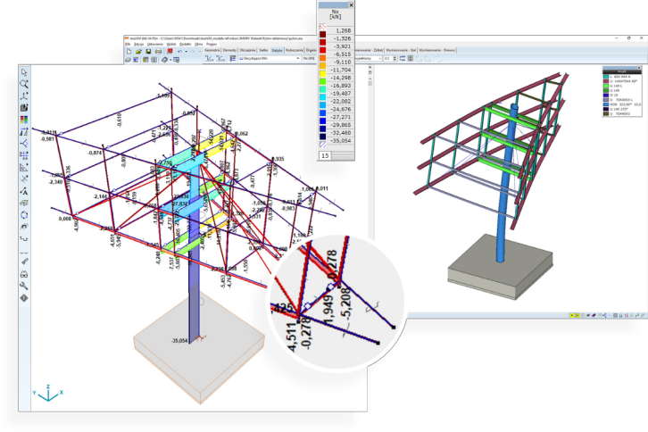Click the dark red top legend swatch
The height and width of the screenshot is (432, 648).
(323, 34)
